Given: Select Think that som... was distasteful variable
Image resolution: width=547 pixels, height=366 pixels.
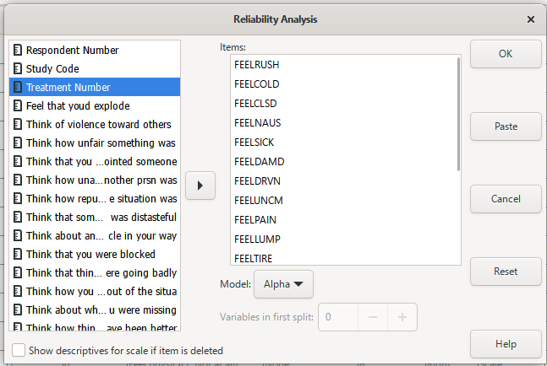Looking at the screenshot, I should click(x=95, y=217).
